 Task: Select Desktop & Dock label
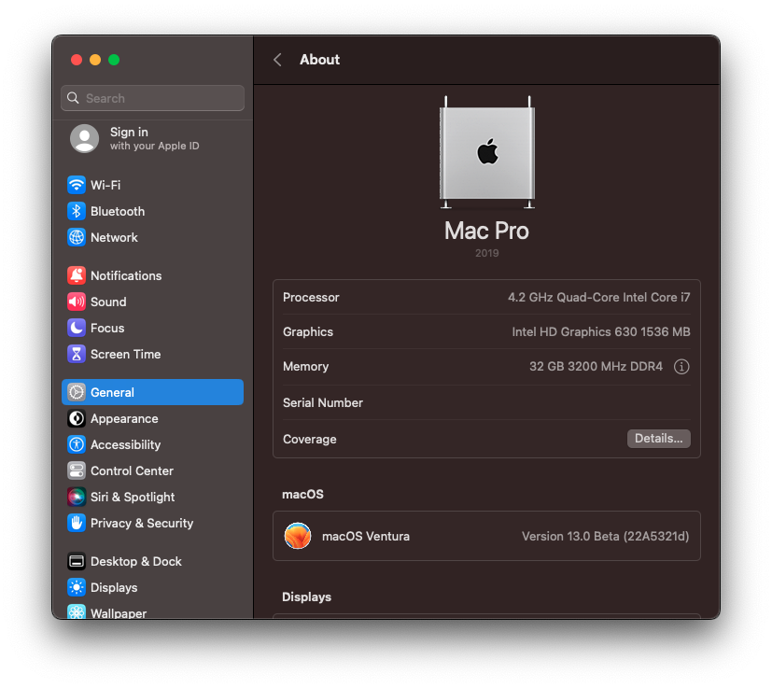pyautogui.click(x=136, y=561)
